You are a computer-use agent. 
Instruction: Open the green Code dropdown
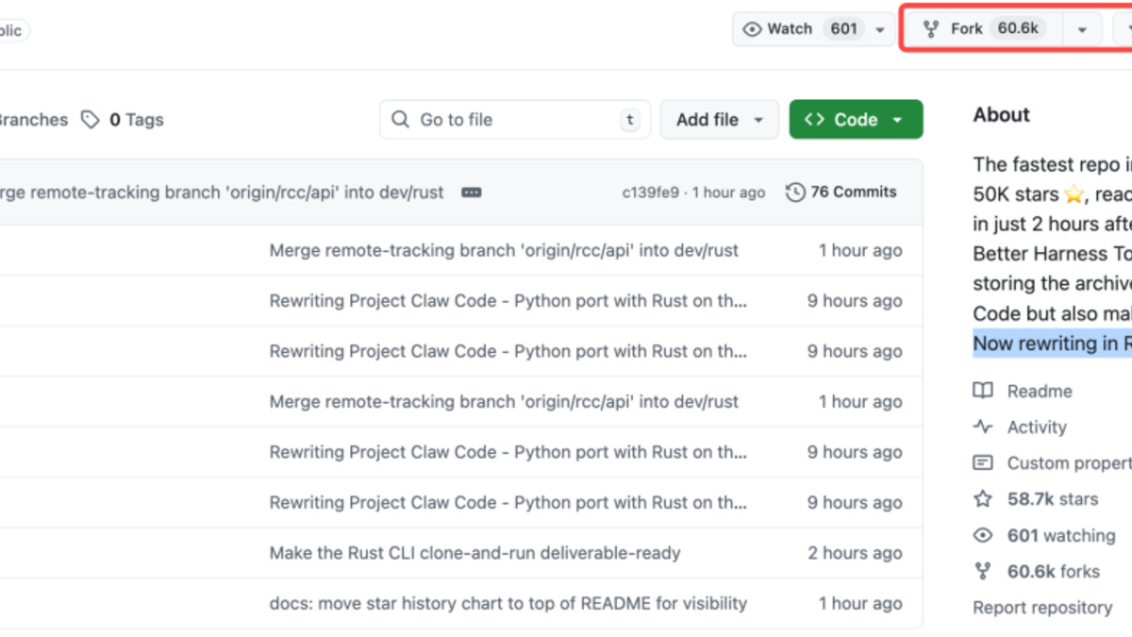[855, 119]
